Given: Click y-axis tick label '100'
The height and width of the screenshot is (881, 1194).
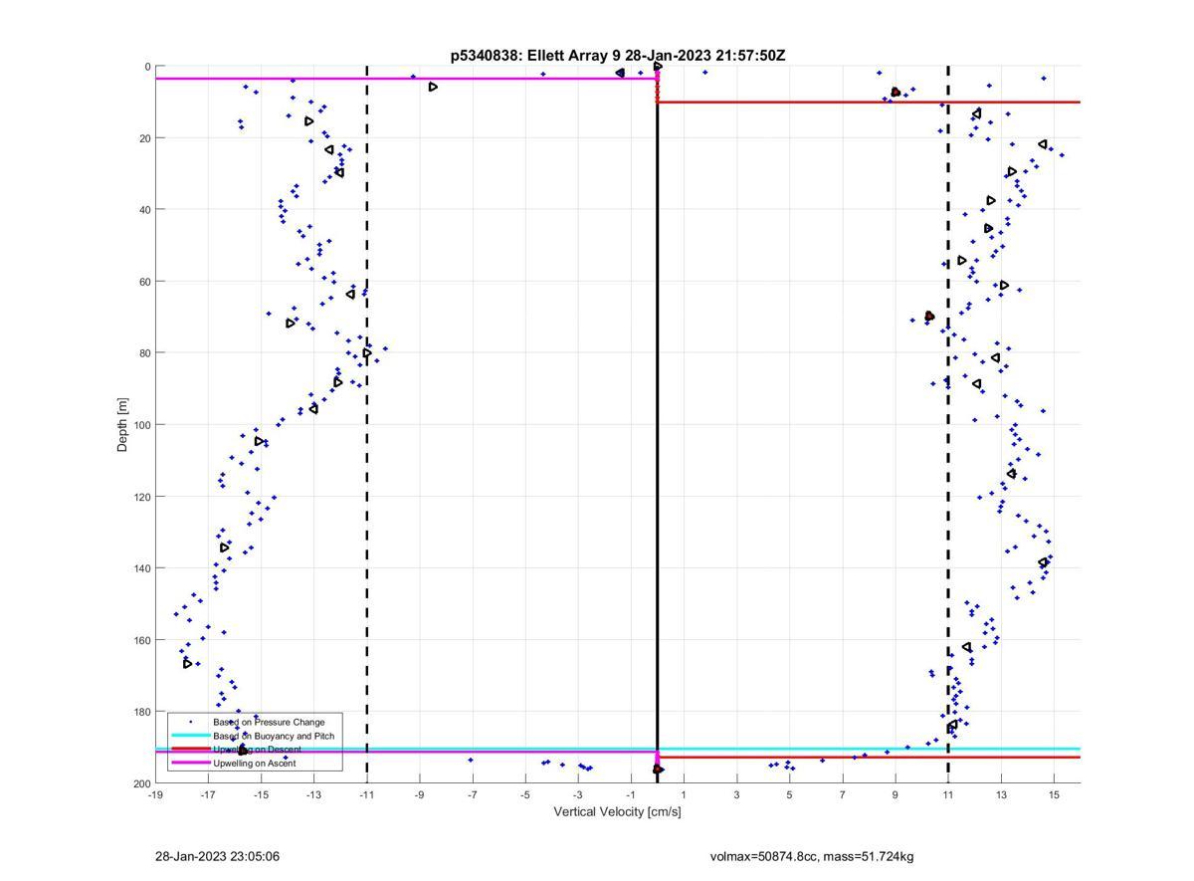Looking at the screenshot, I should (140, 425).
